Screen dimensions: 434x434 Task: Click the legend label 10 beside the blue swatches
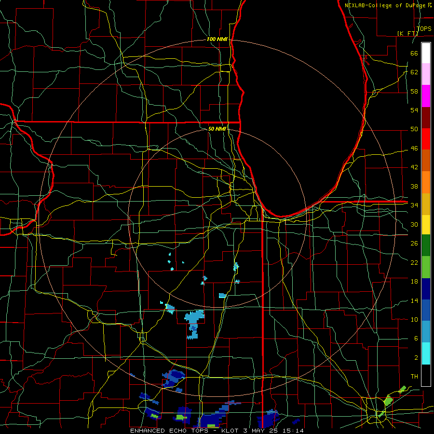point(414,320)
